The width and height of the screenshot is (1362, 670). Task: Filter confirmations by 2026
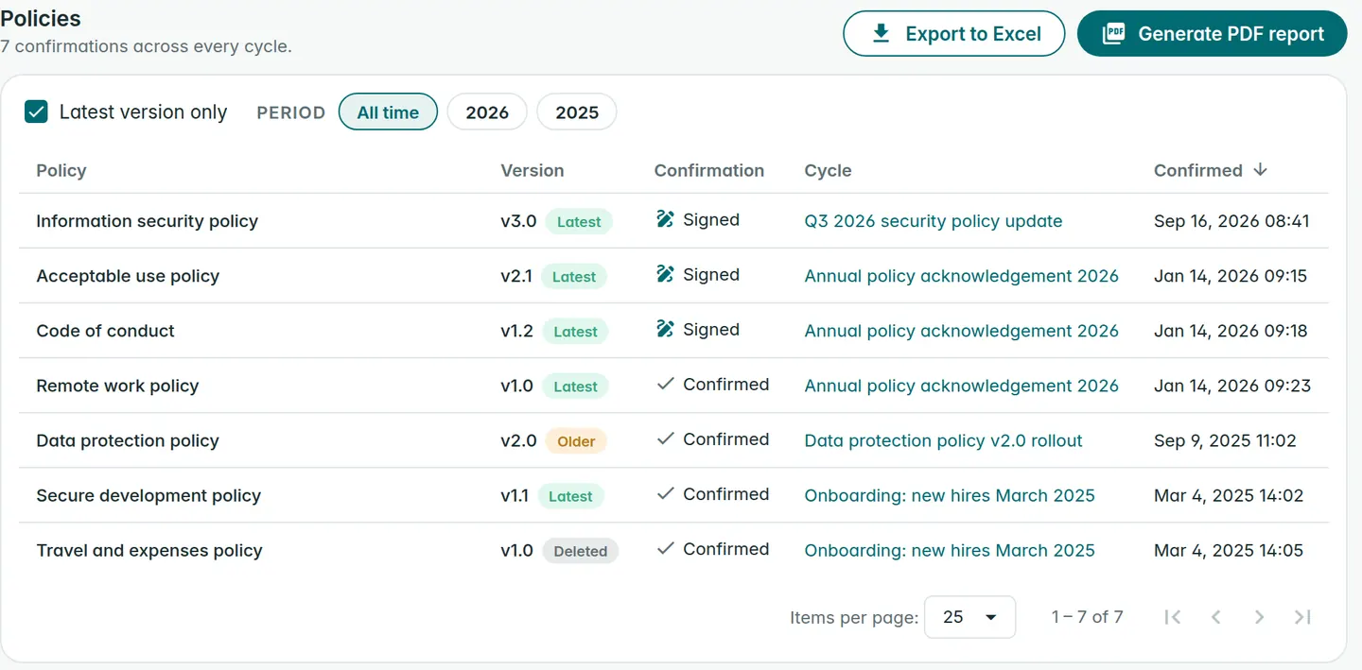tap(487, 112)
